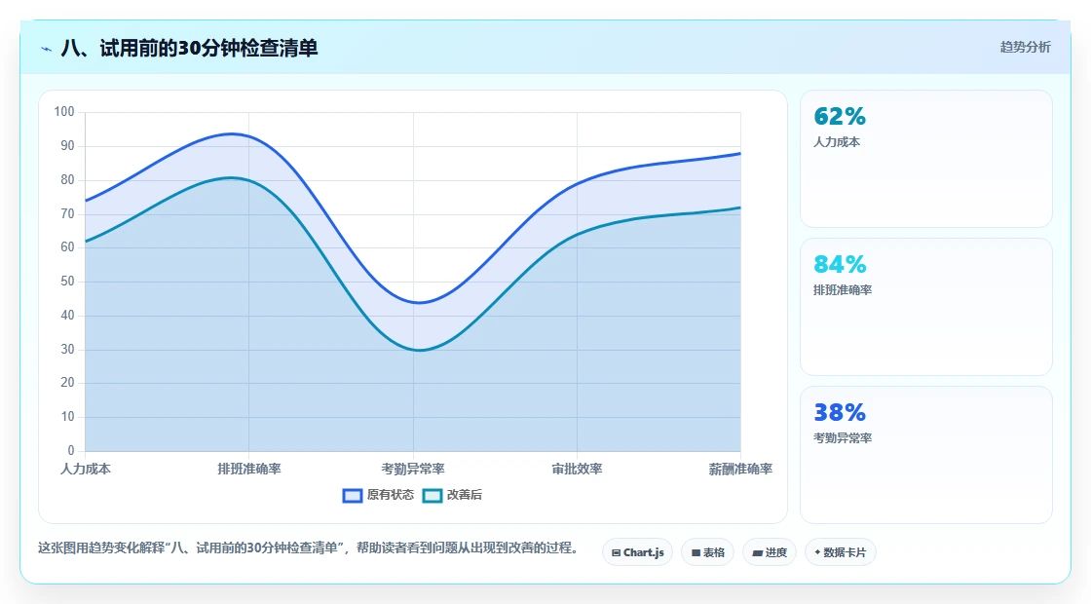
Task: Click the 原有状态 legend label
Action: pos(391,495)
